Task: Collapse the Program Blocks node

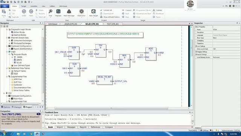Action: [9, 54]
